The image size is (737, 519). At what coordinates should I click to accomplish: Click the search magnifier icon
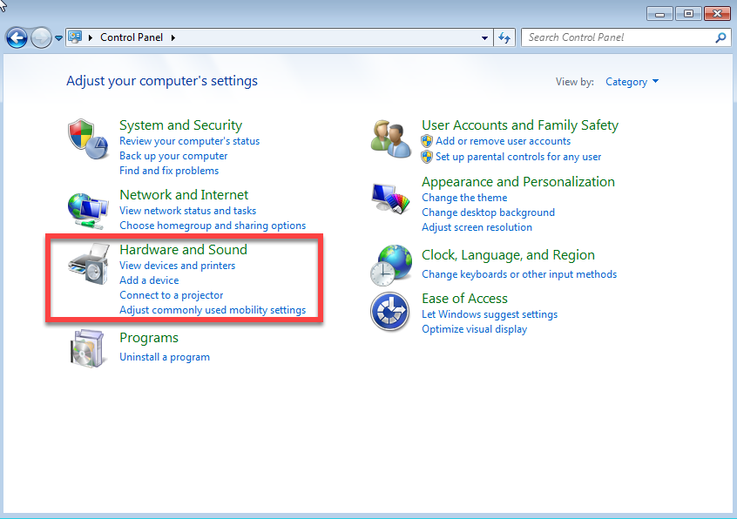coord(720,37)
